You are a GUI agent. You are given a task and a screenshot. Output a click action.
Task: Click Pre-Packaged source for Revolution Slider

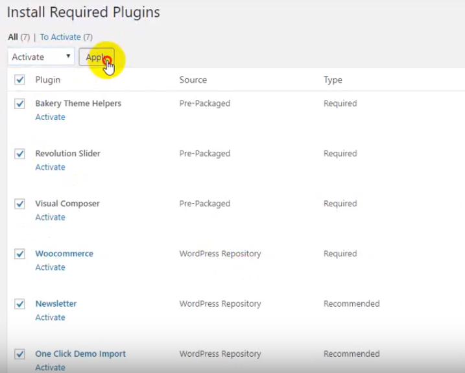[205, 154]
